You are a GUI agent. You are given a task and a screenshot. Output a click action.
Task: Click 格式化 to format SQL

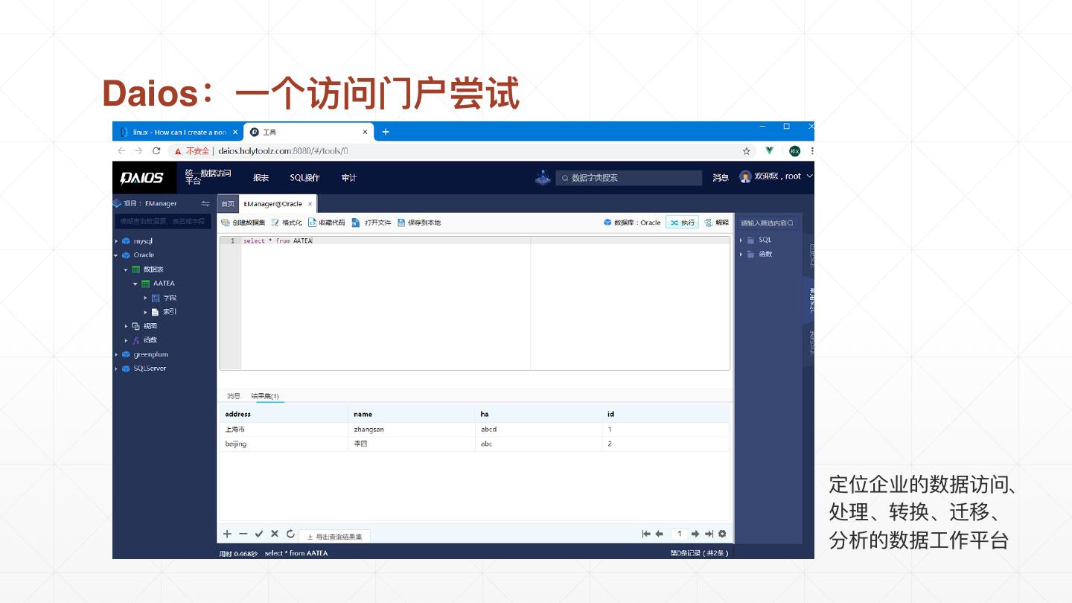[x=287, y=223]
